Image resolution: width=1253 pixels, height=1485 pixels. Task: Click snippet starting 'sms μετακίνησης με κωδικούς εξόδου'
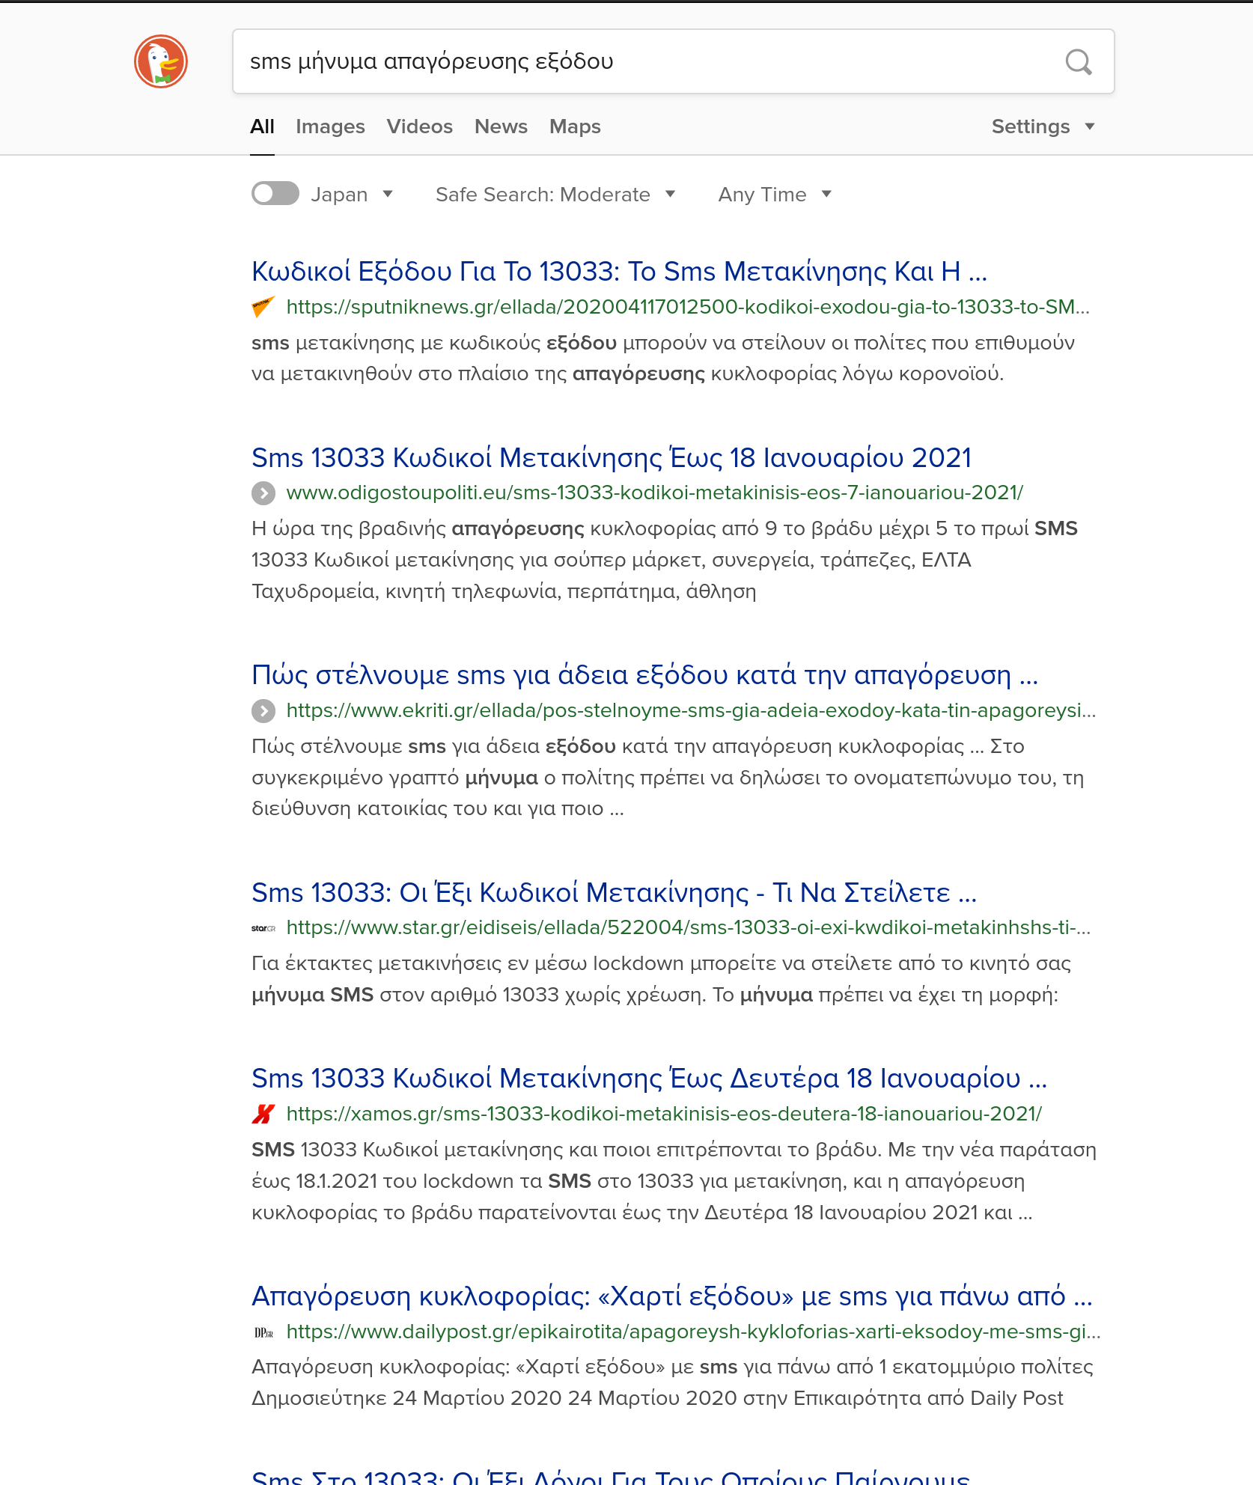tap(663, 358)
